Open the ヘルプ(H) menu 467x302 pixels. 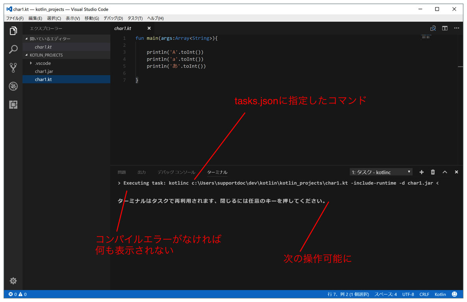(x=156, y=18)
